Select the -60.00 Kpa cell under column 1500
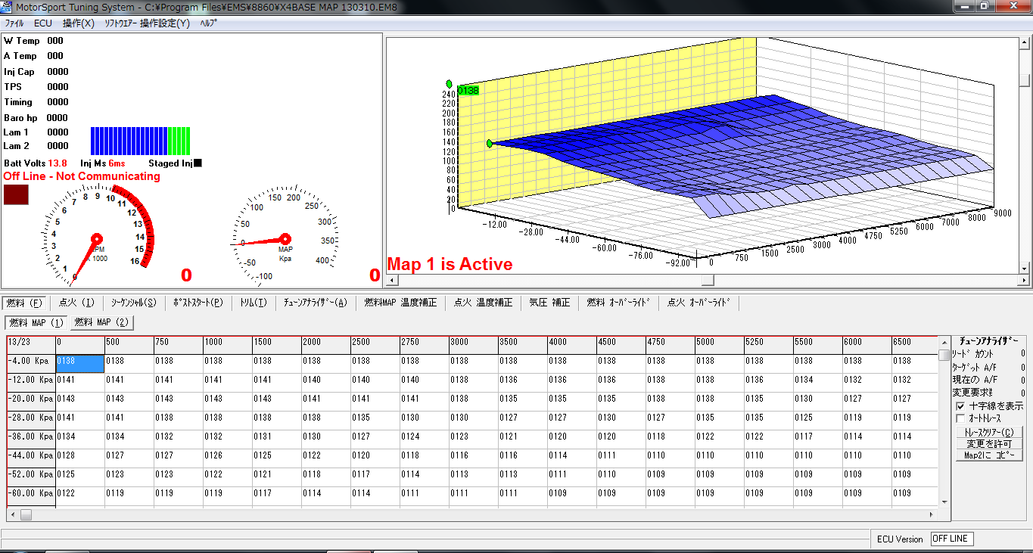 click(x=276, y=496)
